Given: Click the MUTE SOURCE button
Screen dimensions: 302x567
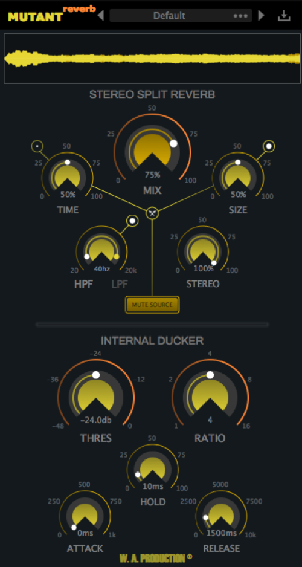Looking at the screenshot, I should [152, 305].
